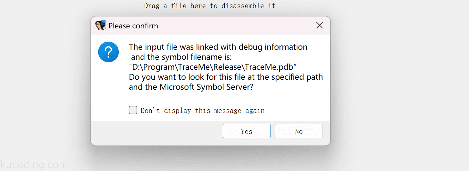This screenshot has width=469, height=171.
Task: Close the Please confirm dialog with X
Action: (x=320, y=25)
